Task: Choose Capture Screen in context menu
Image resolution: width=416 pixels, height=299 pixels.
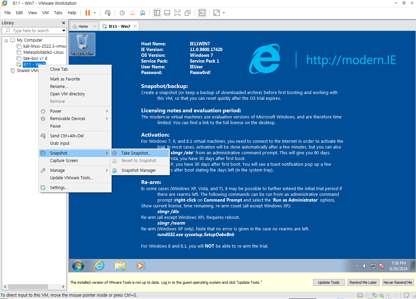Action: coord(75,160)
